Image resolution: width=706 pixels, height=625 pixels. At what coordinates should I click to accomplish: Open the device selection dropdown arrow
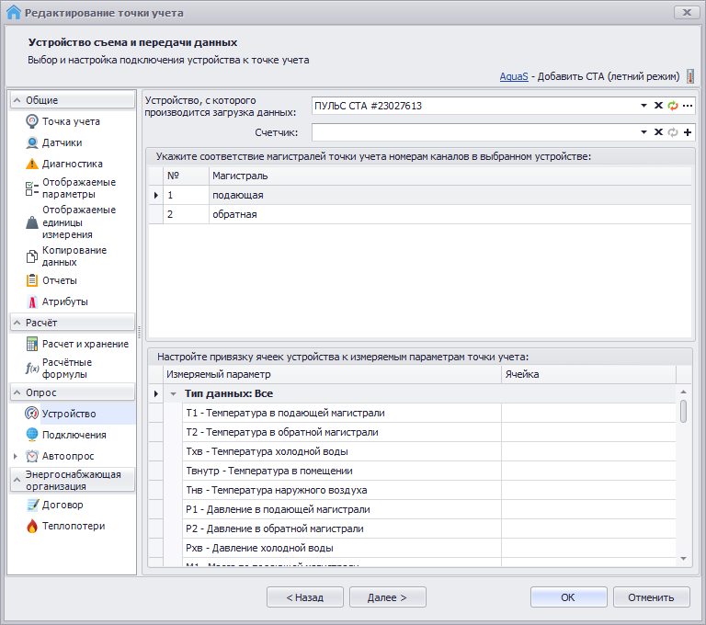[x=643, y=106]
